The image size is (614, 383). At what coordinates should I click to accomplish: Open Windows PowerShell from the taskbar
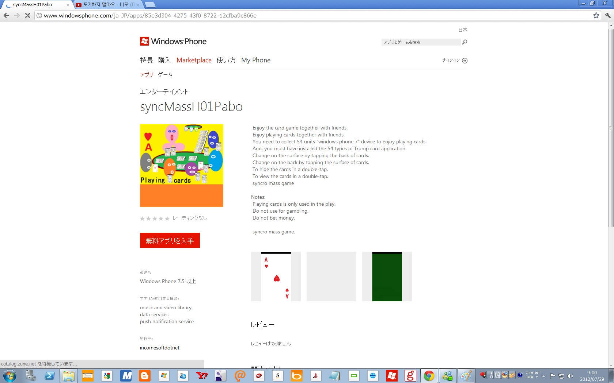point(50,376)
